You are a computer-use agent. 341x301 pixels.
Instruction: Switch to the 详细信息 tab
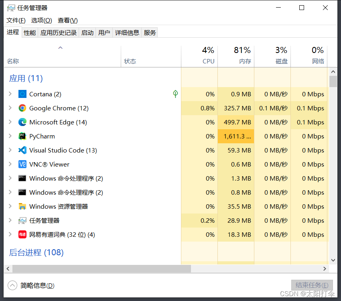pyautogui.click(x=127, y=33)
